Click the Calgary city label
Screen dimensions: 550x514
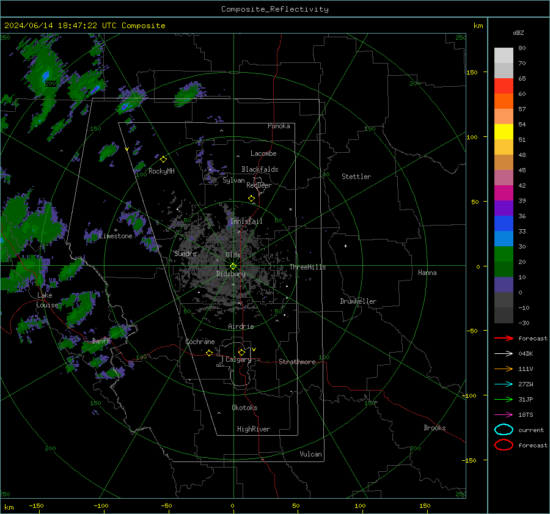tap(238, 359)
